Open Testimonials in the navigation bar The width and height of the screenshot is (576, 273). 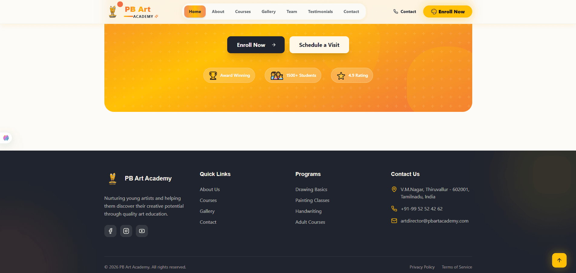coord(320,11)
